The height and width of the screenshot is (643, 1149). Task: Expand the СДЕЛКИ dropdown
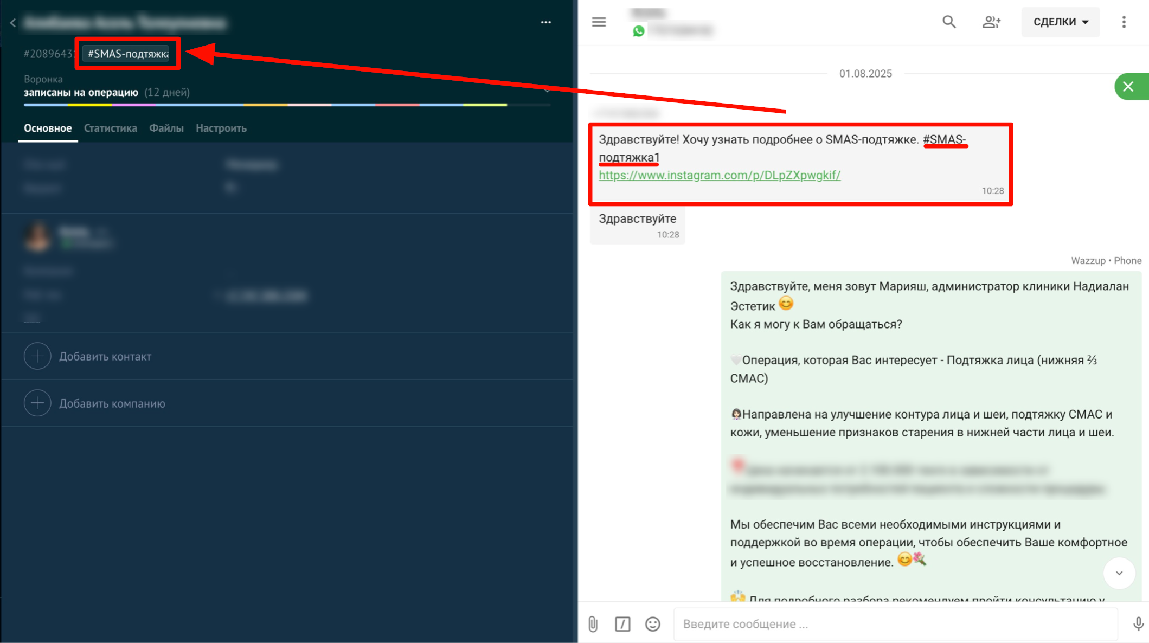(1060, 22)
